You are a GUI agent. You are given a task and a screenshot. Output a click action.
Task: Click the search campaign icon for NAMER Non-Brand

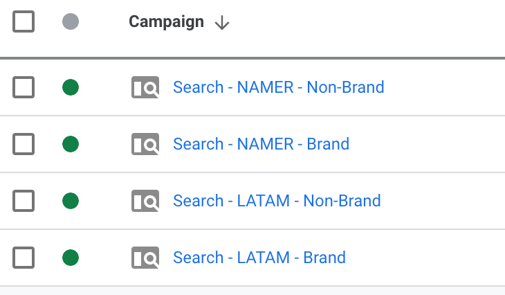tap(145, 88)
